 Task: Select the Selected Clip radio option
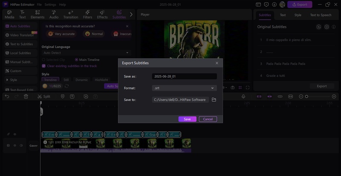tap(43, 60)
